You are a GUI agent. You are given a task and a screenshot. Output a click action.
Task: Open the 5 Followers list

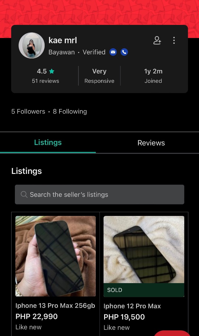(28, 111)
